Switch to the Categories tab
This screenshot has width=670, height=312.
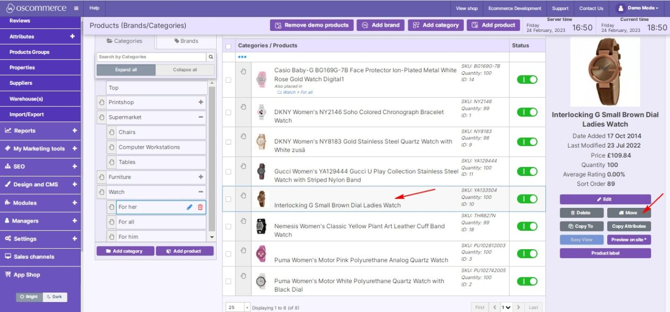pos(125,41)
